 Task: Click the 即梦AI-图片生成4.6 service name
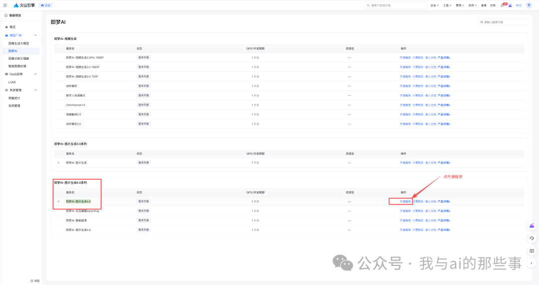pos(78,230)
